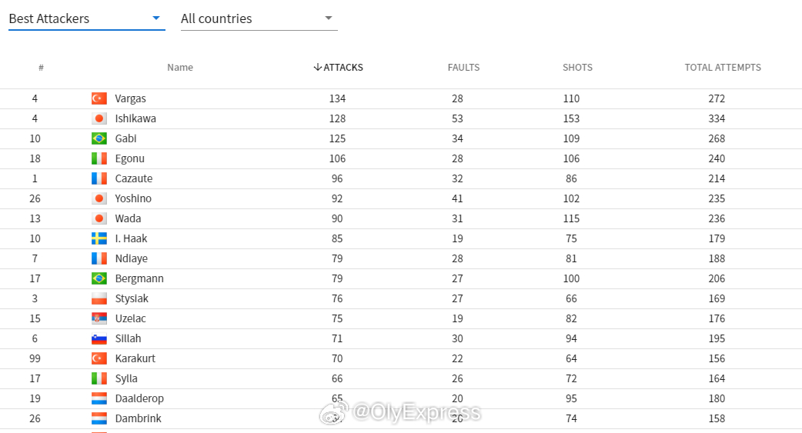Sort table by ATTACKS column arrow

318,68
